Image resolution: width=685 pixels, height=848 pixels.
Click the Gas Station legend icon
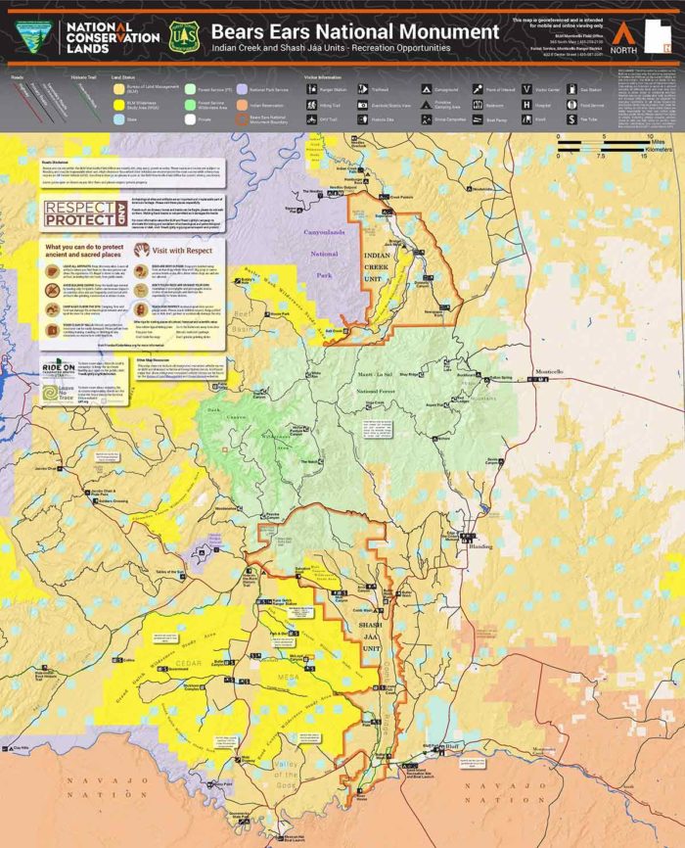click(570, 88)
